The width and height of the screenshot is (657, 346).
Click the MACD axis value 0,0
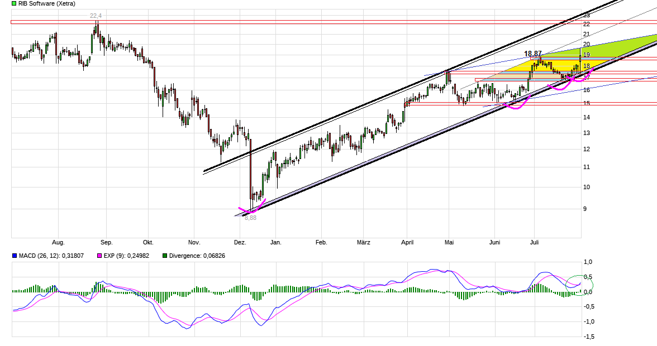[588, 292]
